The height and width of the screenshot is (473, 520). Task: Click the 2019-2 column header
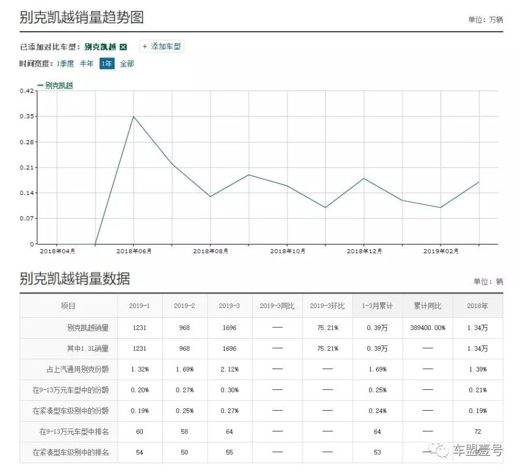pos(184,306)
